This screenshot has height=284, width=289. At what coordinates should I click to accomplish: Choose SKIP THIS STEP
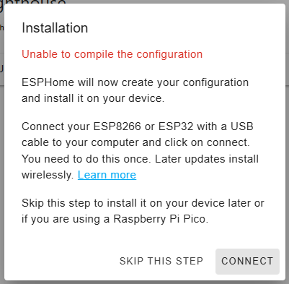pos(161,262)
